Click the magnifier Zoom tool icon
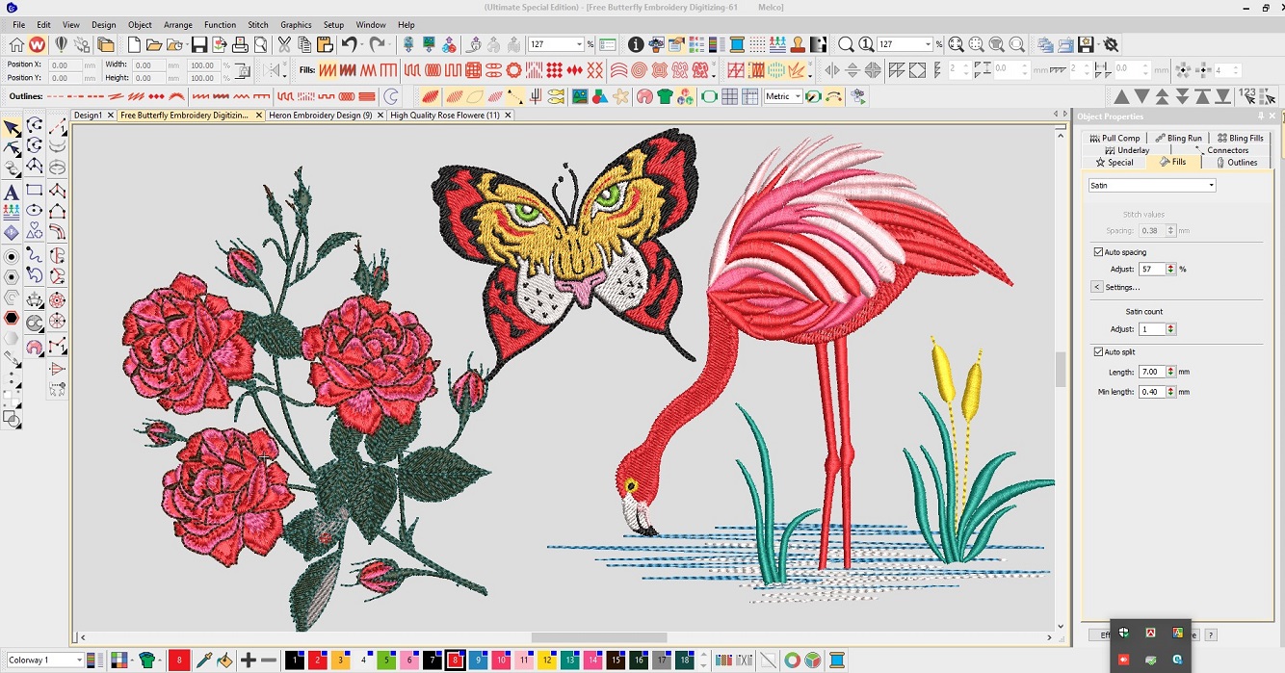1285x673 pixels. pyautogui.click(x=846, y=45)
